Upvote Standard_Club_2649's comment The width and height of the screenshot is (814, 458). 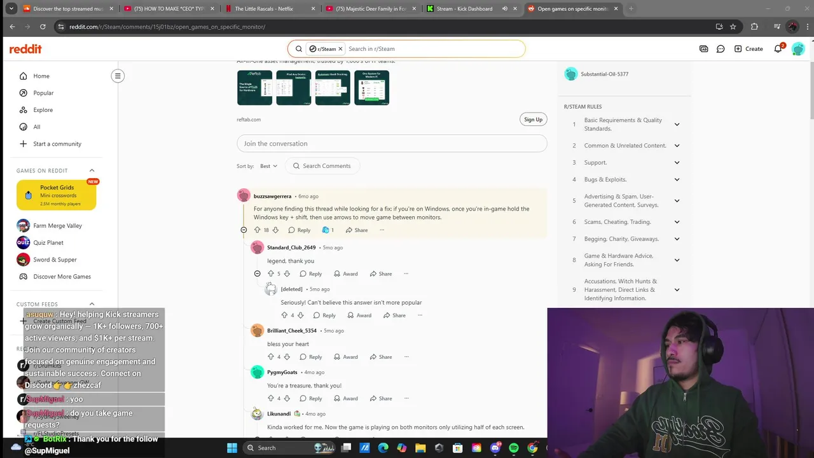[x=270, y=274]
